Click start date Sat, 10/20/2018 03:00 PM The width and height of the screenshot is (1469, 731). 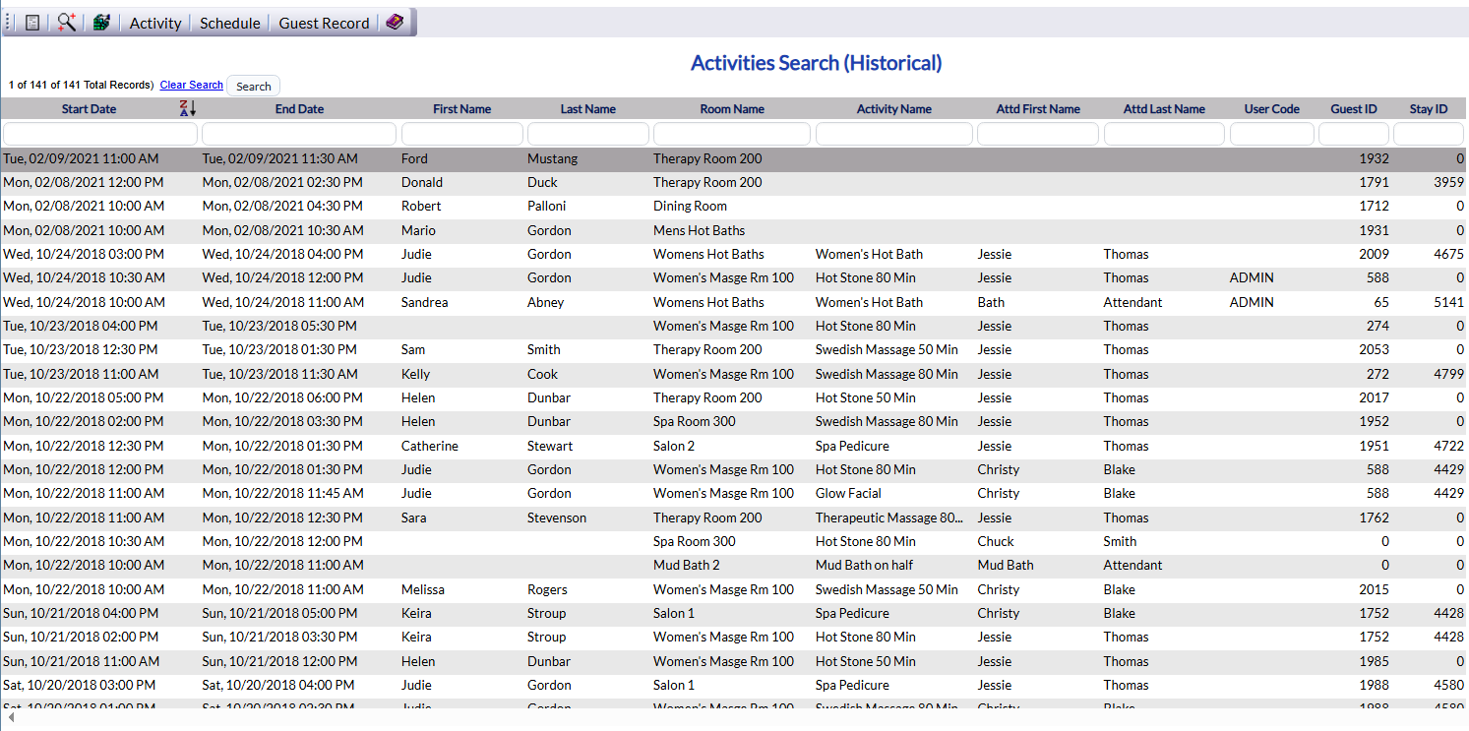click(79, 685)
